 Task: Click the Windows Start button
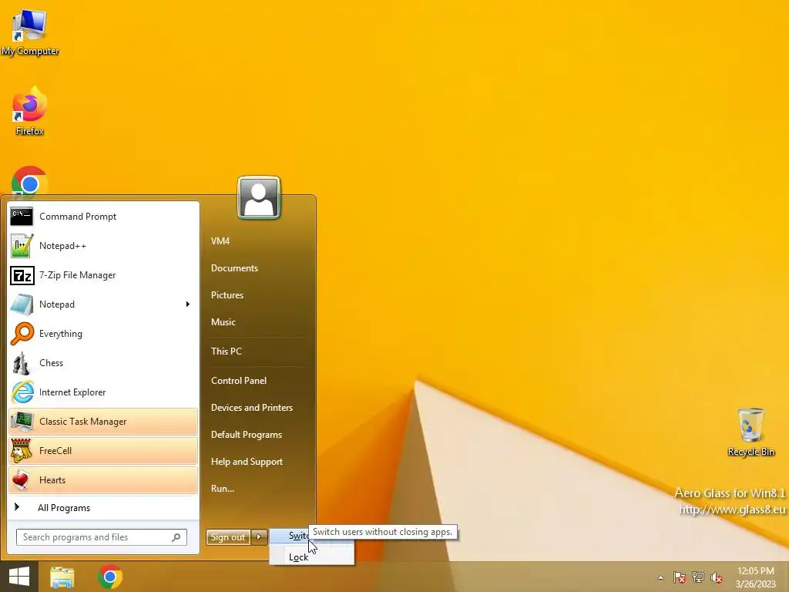[x=19, y=577]
